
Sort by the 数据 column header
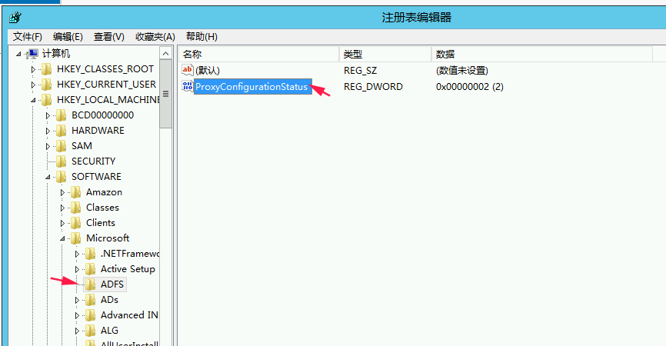click(542, 55)
